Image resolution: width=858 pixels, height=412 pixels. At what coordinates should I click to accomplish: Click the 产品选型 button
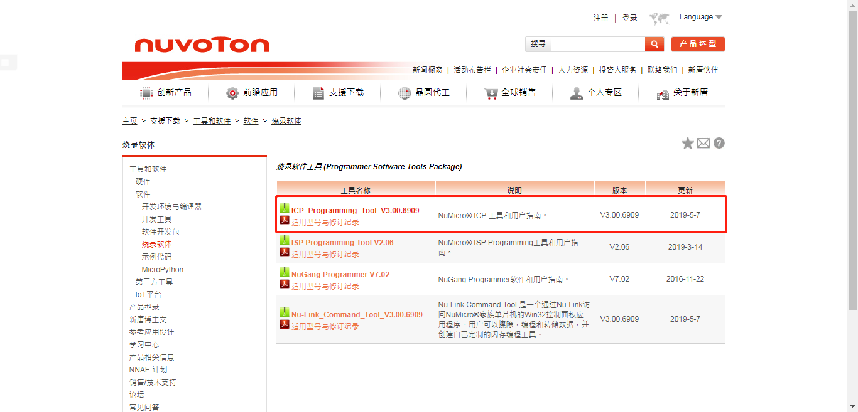pos(698,44)
